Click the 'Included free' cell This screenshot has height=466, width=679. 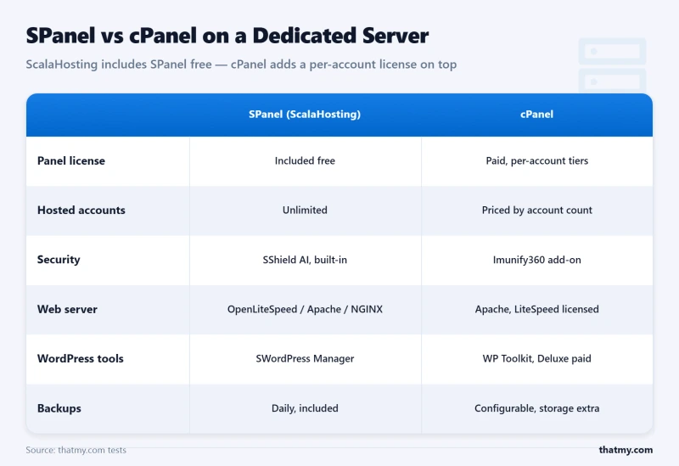pos(305,160)
